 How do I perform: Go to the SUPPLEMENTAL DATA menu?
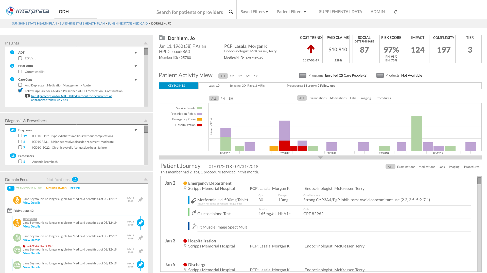coord(340,12)
